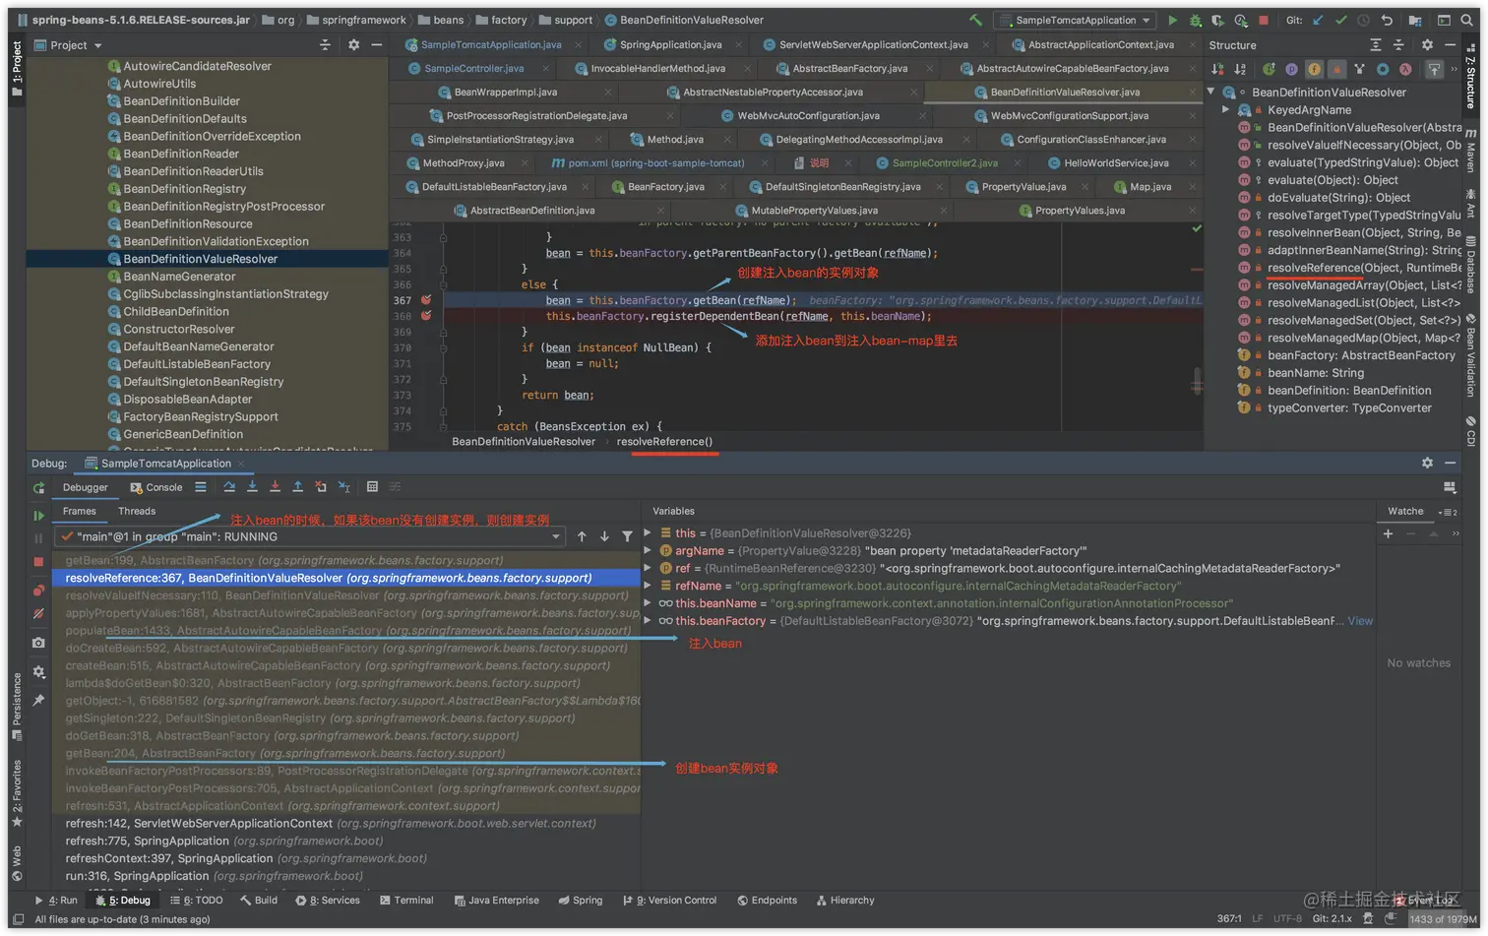This screenshot has height=936, width=1488.
Task: Open the Terminal tool window button
Action: (x=404, y=900)
